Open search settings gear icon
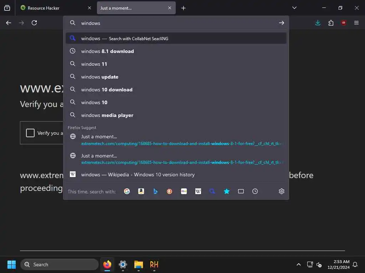This screenshot has width=365, height=273. [282, 191]
